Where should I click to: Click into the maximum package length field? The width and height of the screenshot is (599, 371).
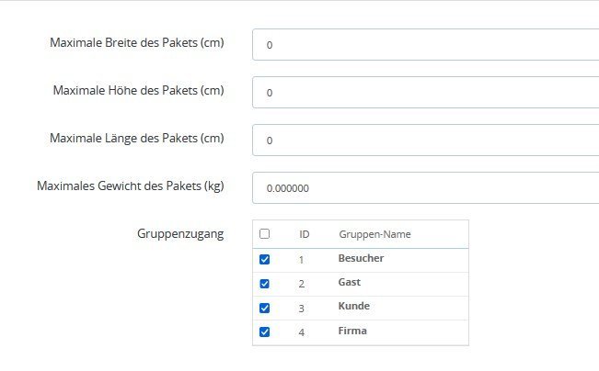(425, 140)
